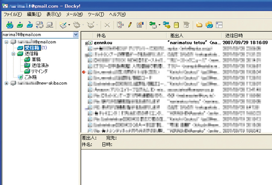Click the empty message preview pane
Viewport: 272px width, 185px height.
point(176,167)
